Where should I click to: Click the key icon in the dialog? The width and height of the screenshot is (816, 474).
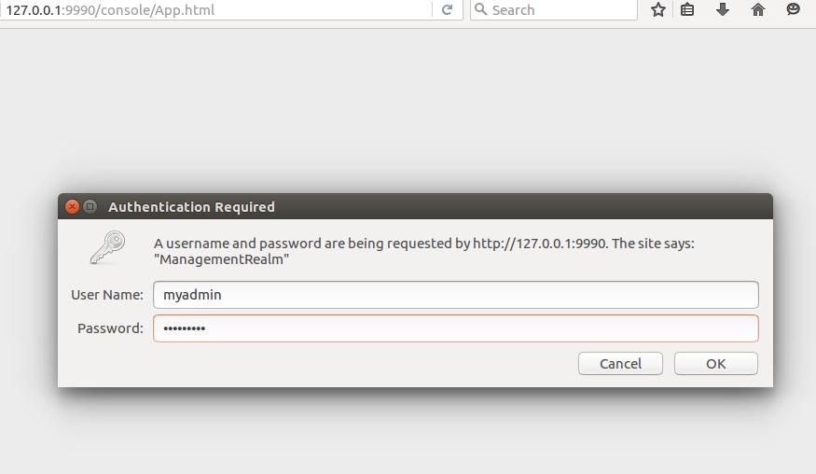coord(108,247)
